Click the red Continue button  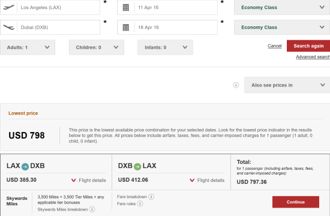pyautogui.click(x=296, y=202)
